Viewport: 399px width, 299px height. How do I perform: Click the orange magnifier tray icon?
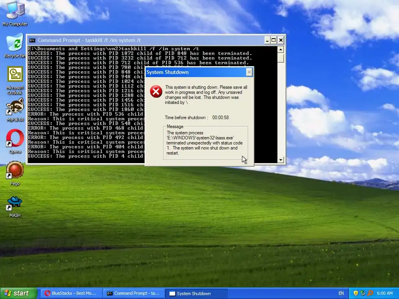click(370, 293)
